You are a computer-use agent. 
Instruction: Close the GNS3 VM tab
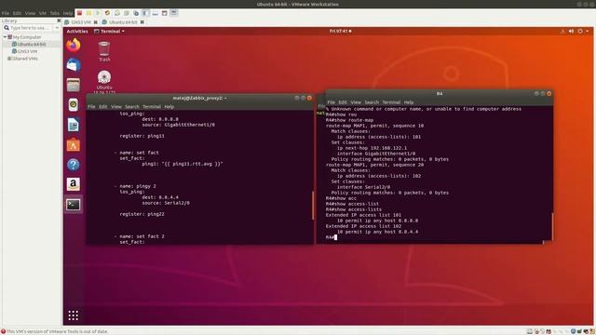click(95, 22)
